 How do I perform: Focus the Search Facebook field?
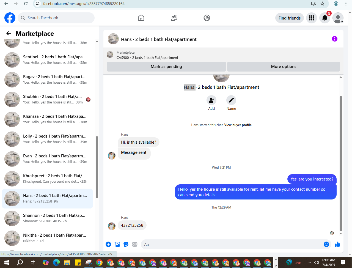click(x=56, y=18)
